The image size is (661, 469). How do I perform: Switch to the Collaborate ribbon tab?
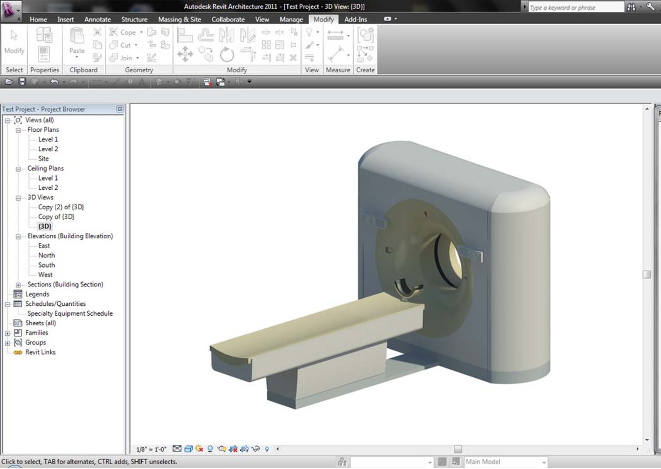pyautogui.click(x=228, y=19)
